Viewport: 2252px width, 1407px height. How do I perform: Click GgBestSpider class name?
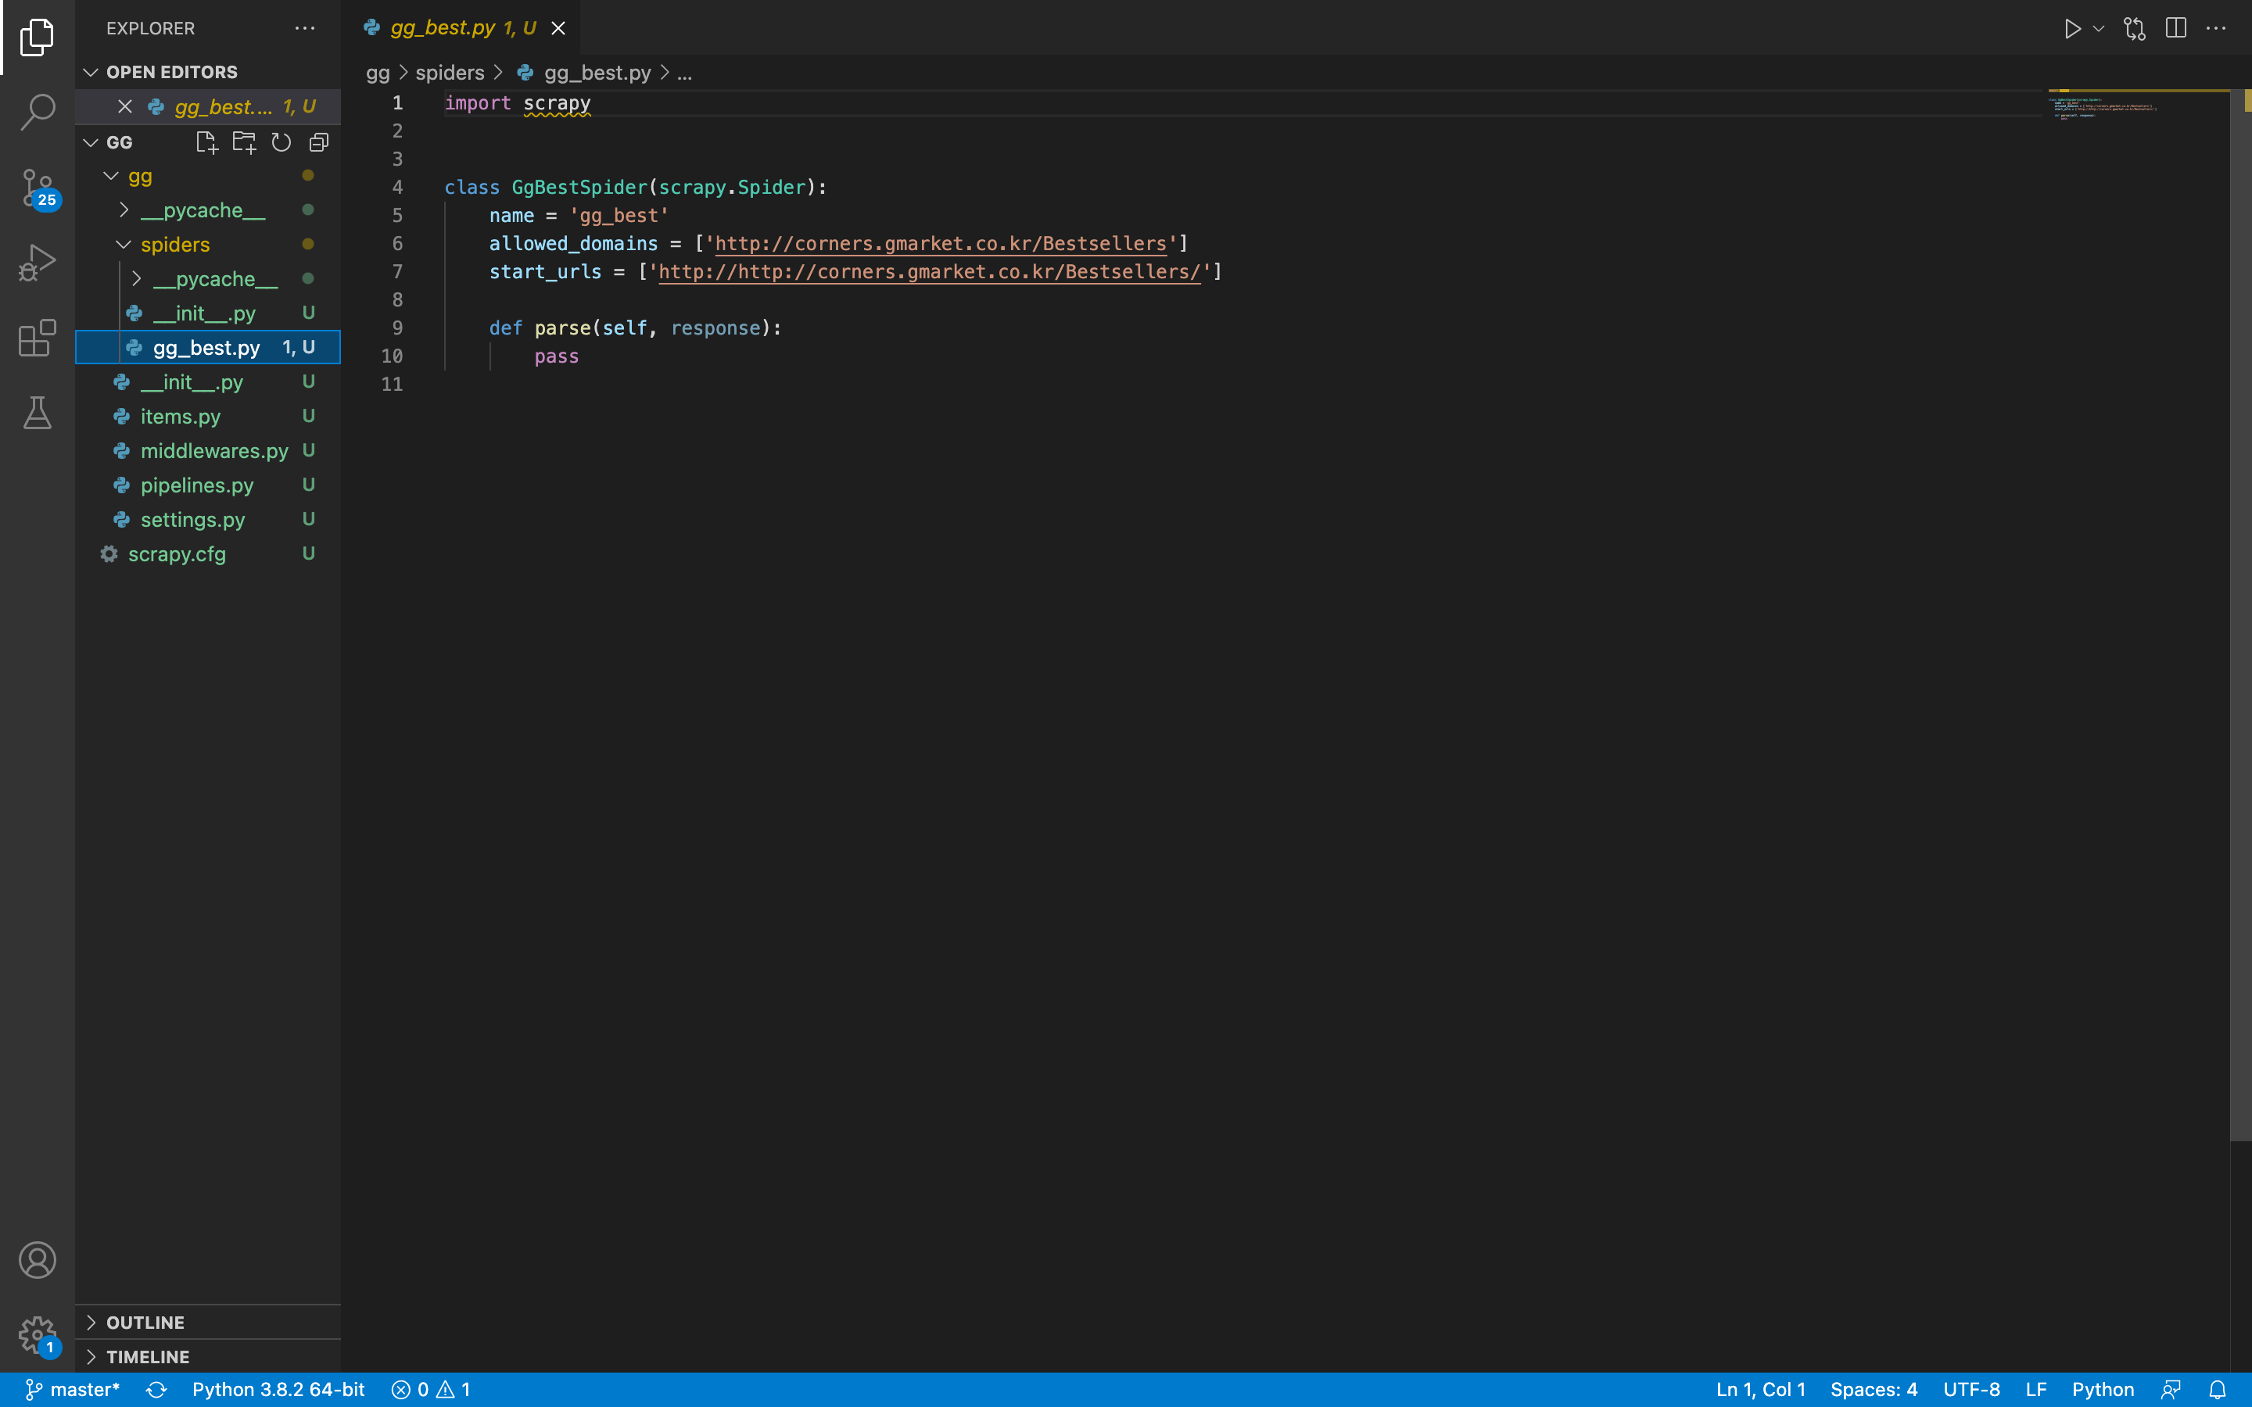click(579, 188)
